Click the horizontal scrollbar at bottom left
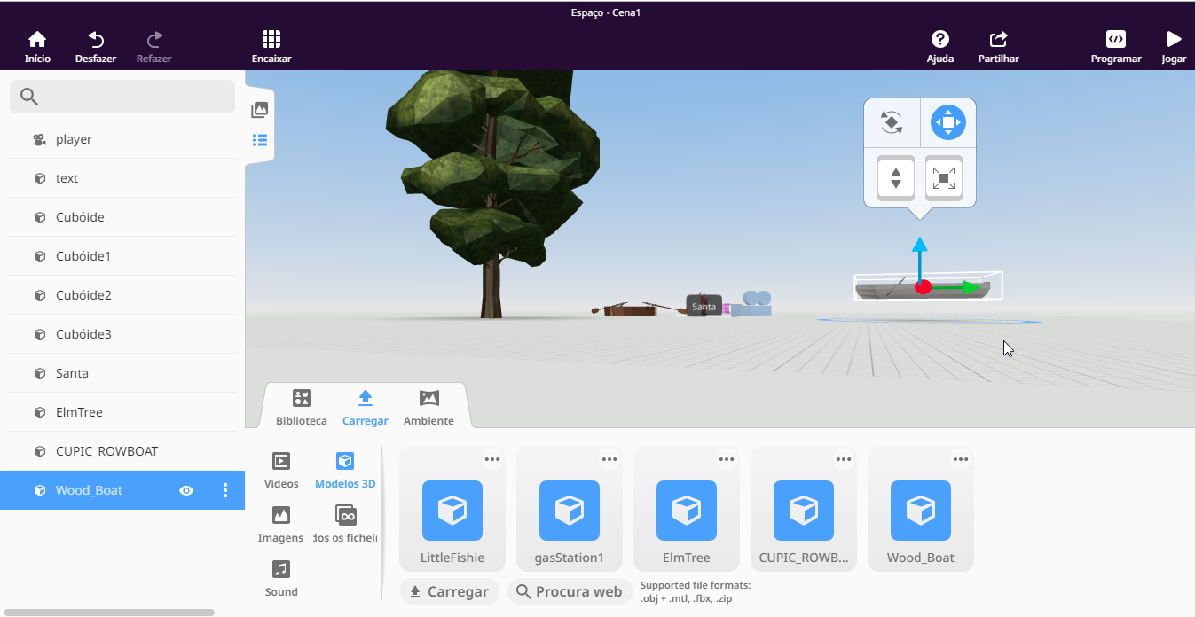Image resolution: width=1195 pixels, height=617 pixels. pyautogui.click(x=109, y=612)
